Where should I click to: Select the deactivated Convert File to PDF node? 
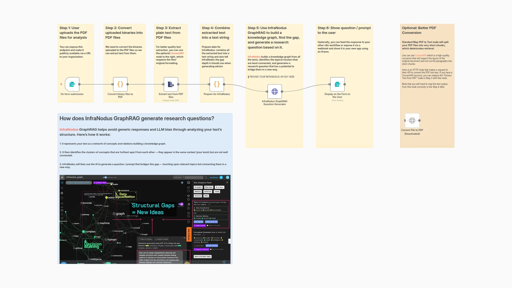412,121
